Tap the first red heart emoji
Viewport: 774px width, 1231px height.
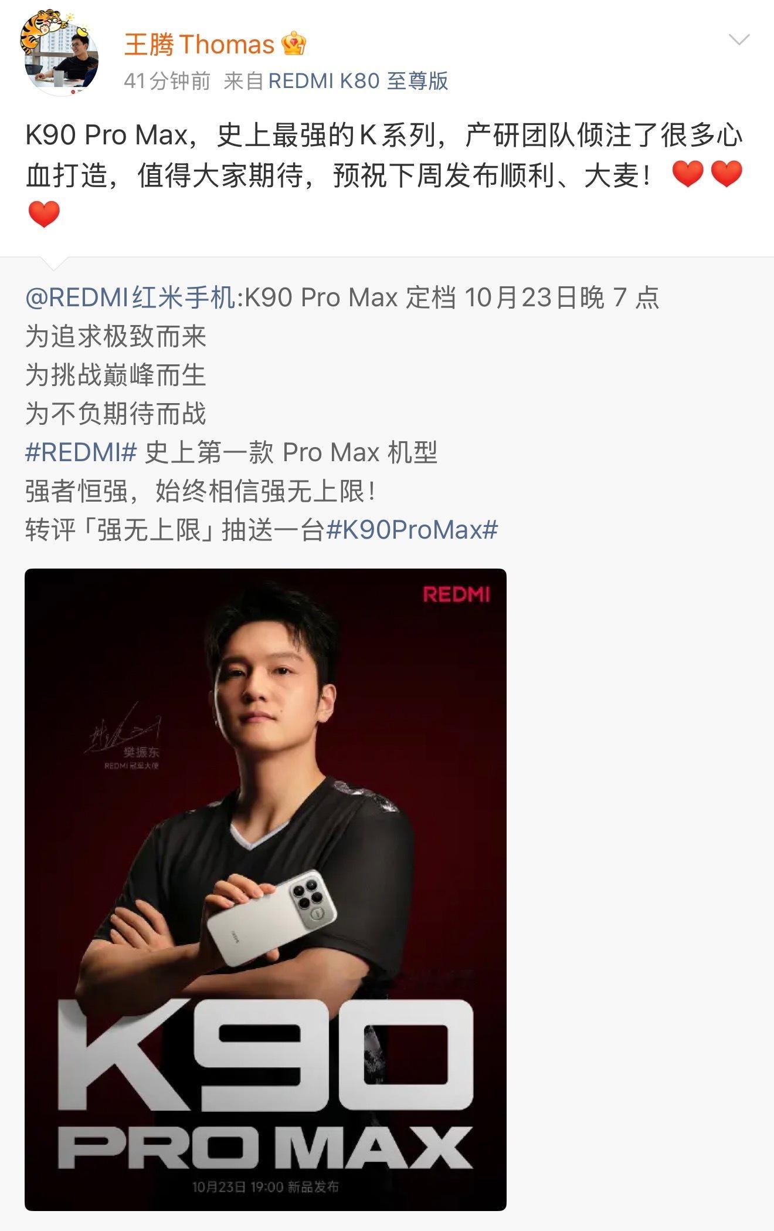[687, 174]
